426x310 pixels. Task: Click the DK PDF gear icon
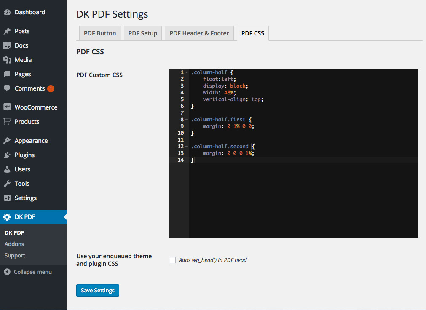[x=7, y=217]
